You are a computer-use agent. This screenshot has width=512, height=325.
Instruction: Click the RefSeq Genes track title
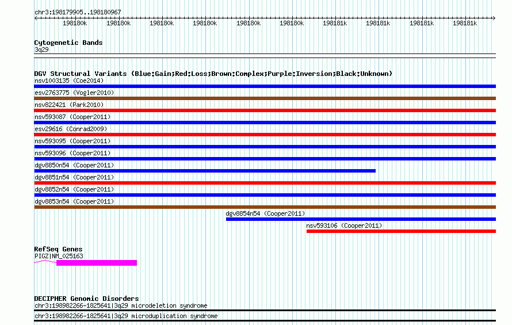pos(58,249)
